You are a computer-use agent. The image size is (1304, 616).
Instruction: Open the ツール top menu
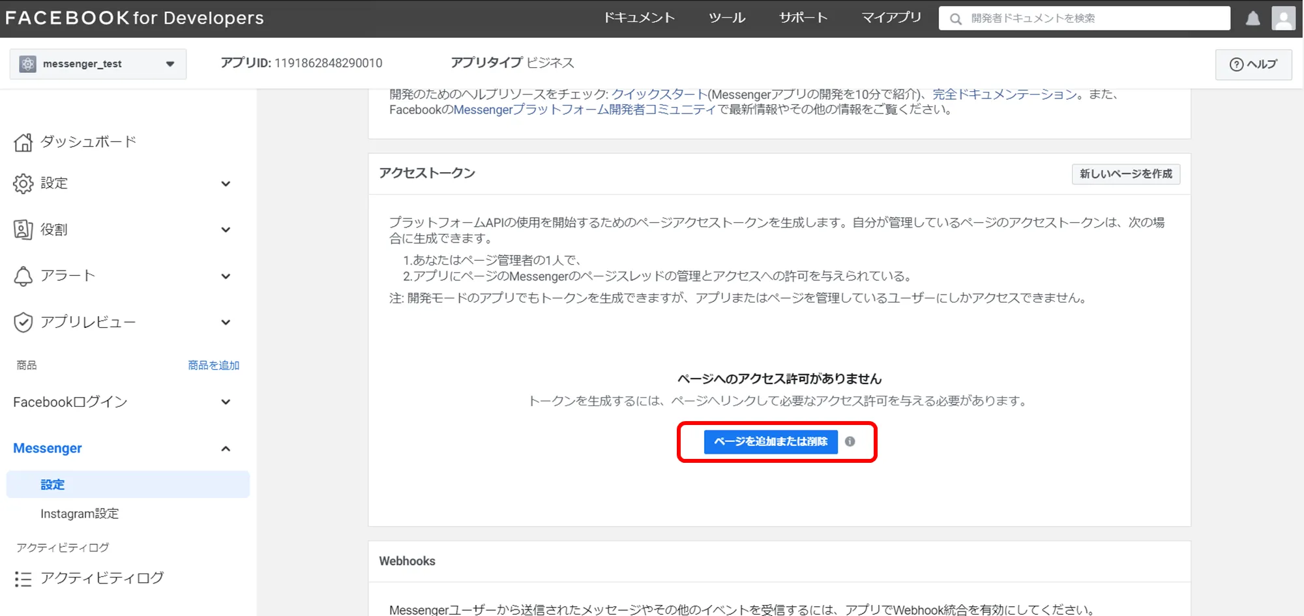(727, 18)
